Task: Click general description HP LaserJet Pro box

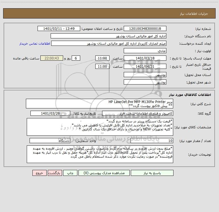Action: (100, 104)
